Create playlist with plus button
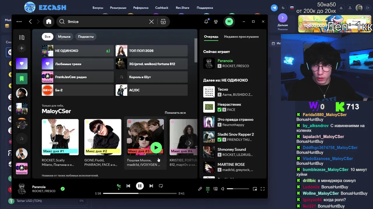This screenshot has height=209, width=373. tap(22, 48)
